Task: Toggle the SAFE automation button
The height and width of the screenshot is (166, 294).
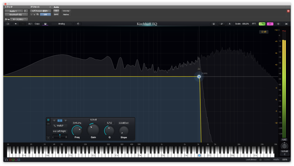Action: pos(56,14)
